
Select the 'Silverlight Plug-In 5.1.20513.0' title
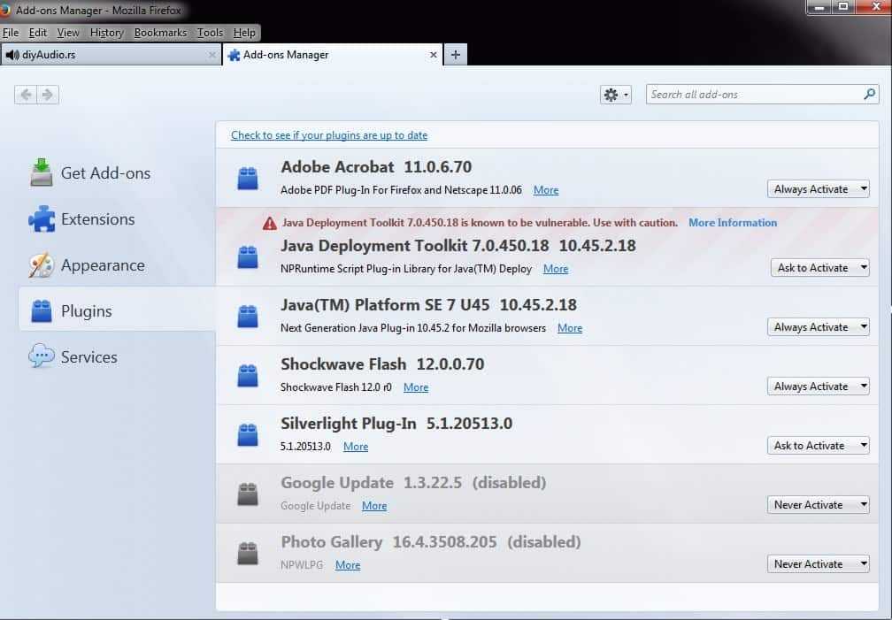pyautogui.click(x=396, y=423)
